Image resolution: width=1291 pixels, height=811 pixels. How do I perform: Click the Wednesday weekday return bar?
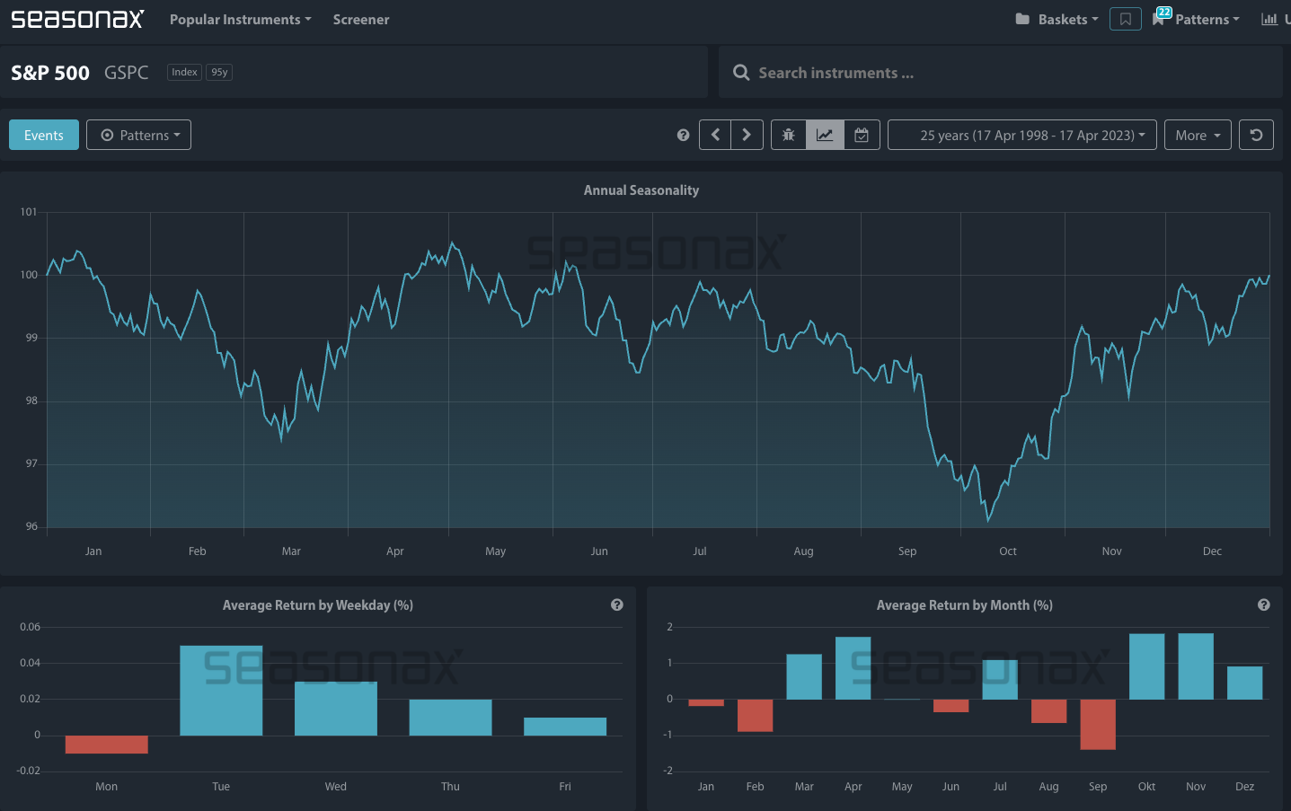click(x=336, y=709)
